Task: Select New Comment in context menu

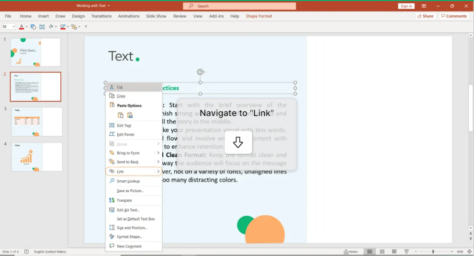Action: point(134,246)
